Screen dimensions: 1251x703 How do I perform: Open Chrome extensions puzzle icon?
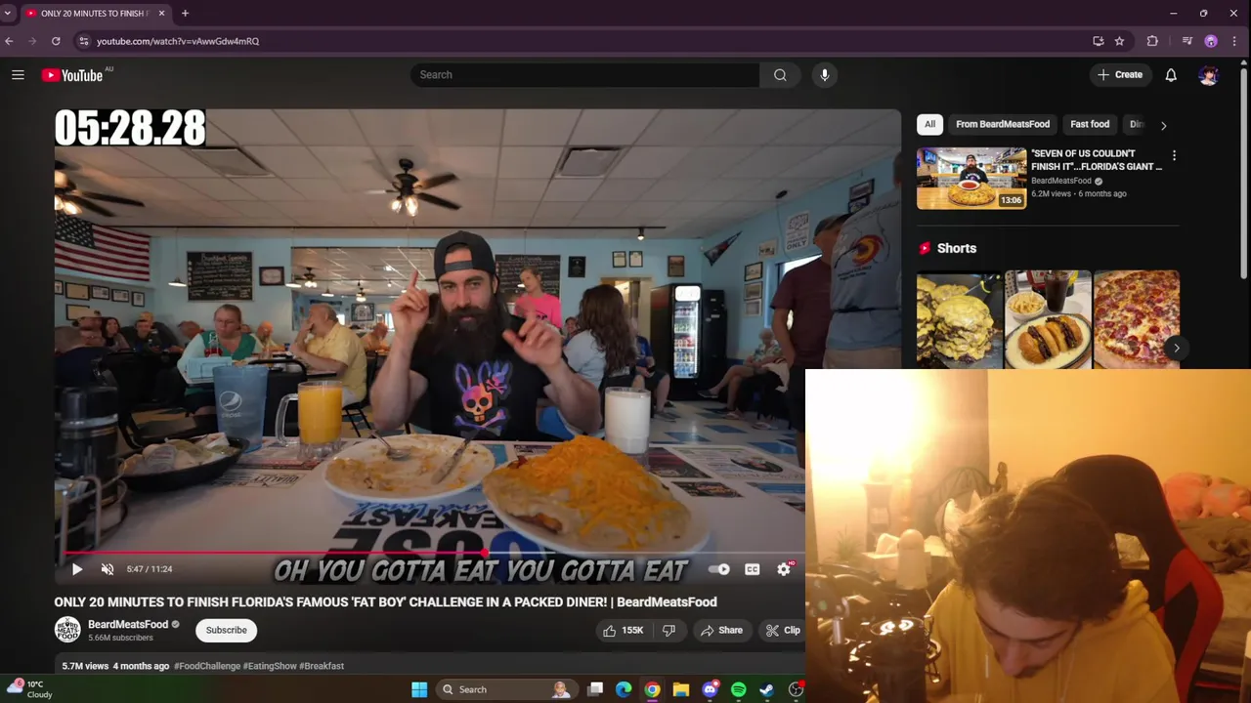tap(1152, 41)
